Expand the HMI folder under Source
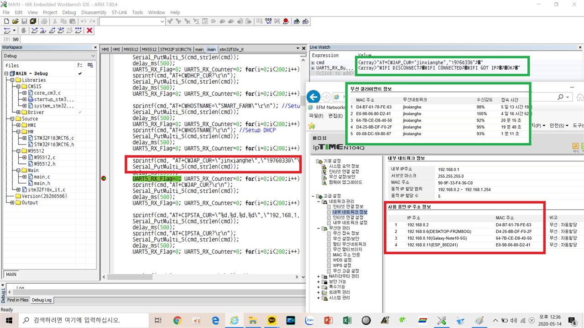The width and height of the screenshot is (584, 328). (x=19, y=125)
